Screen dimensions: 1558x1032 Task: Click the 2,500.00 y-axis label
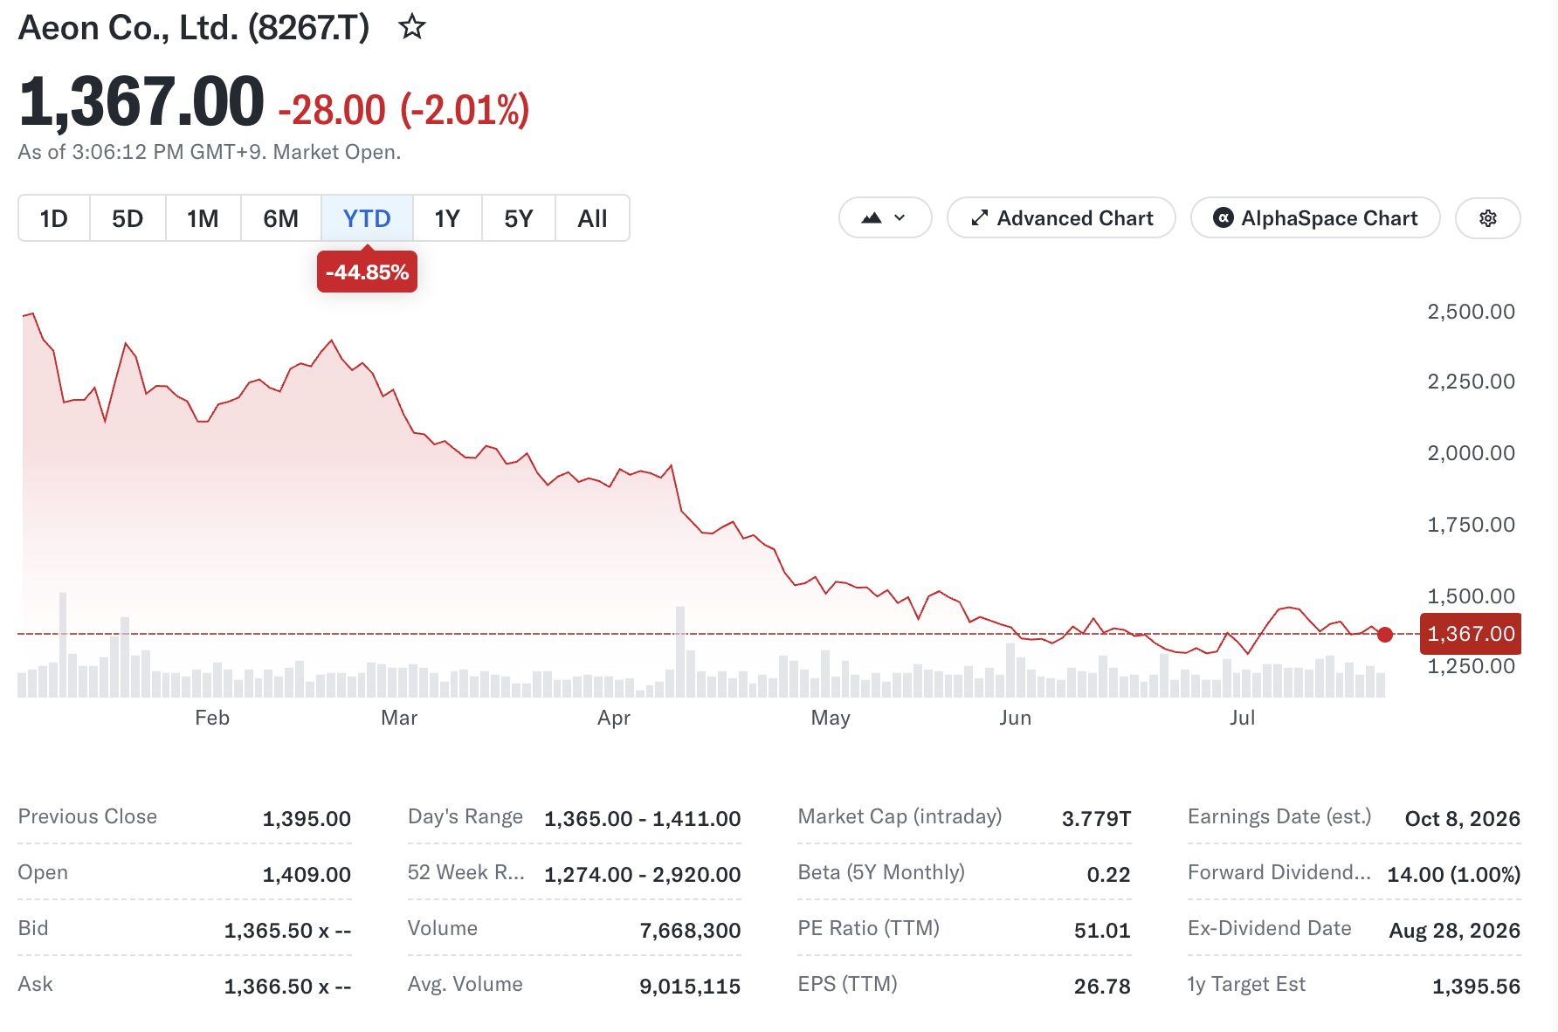1471,312
